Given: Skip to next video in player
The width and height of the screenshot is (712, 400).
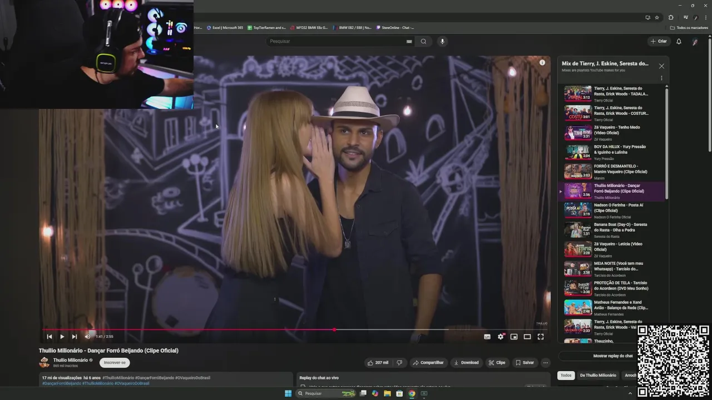Looking at the screenshot, I should (74, 337).
